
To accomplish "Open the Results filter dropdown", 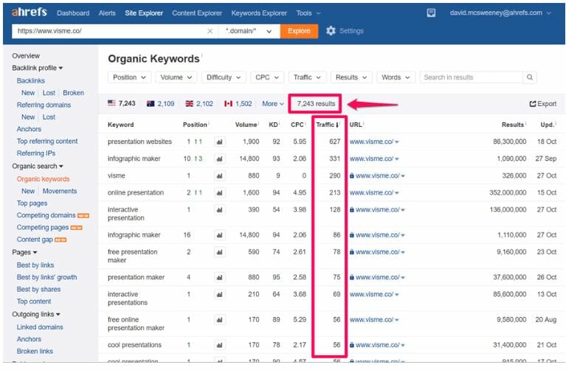I will (351, 77).
